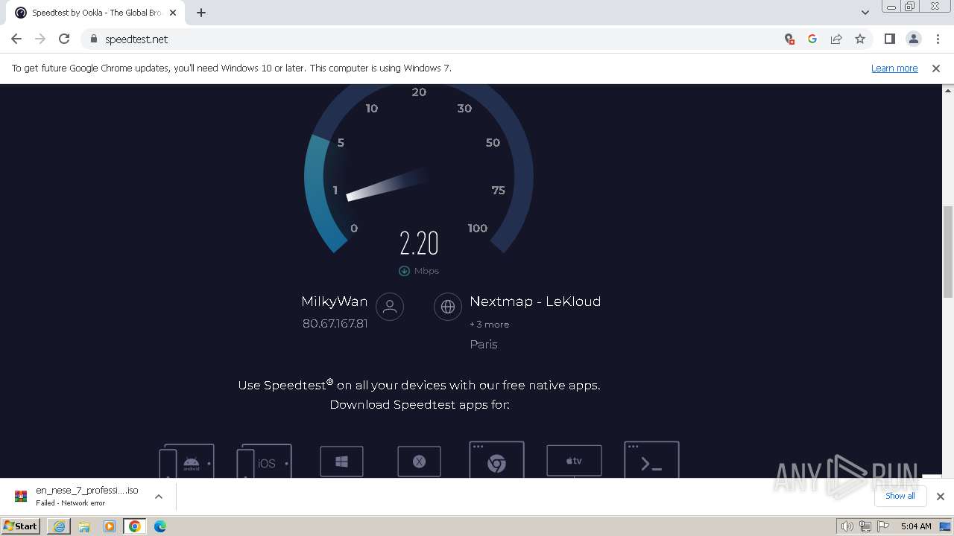
Task: Open the macOS Speedtest app icon
Action: 419,462
